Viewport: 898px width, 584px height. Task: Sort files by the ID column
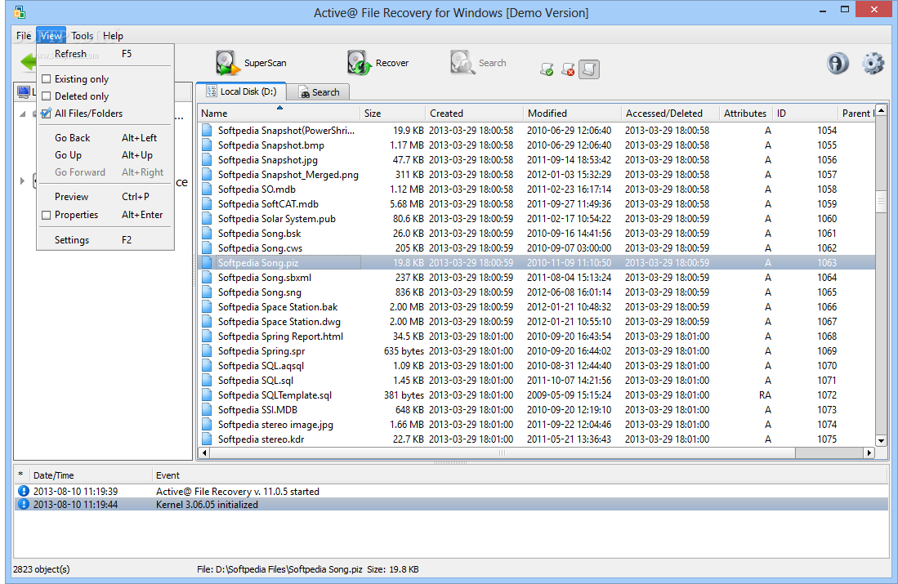[805, 114]
